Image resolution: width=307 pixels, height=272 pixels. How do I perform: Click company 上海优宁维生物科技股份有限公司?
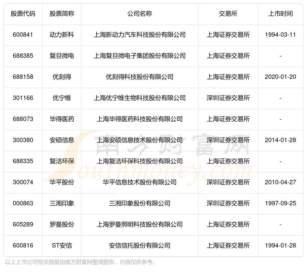[140, 98]
